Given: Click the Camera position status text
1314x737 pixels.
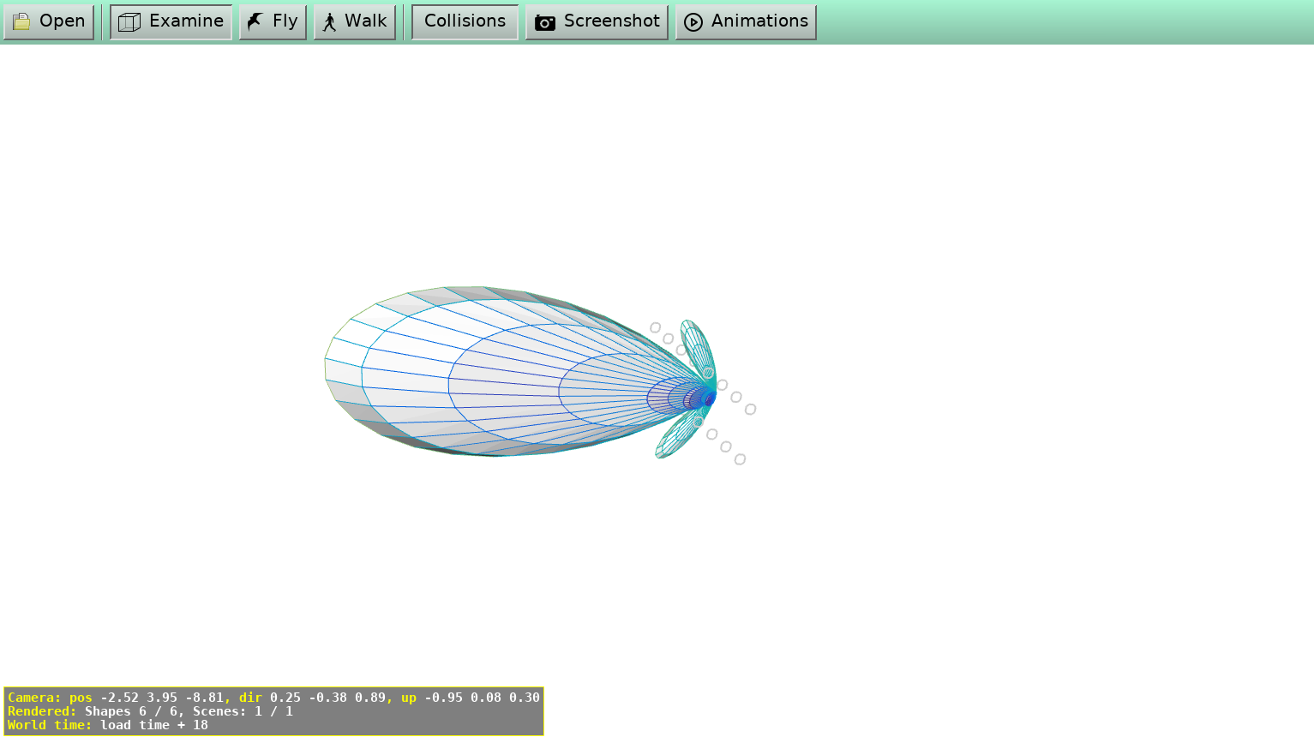Looking at the screenshot, I should [x=273, y=698].
